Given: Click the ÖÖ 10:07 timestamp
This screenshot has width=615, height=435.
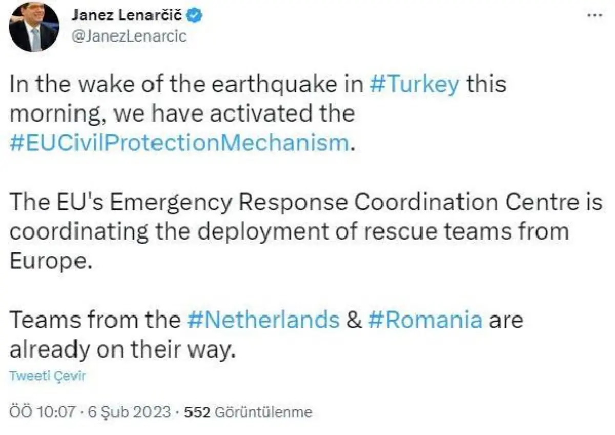Looking at the screenshot, I should tap(43, 412).
